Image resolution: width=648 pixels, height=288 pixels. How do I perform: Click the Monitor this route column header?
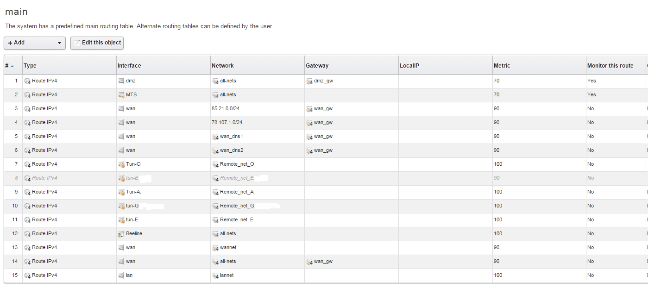610,66
